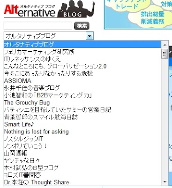
Task: Click the 検索 search button
Action: tap(82, 26)
